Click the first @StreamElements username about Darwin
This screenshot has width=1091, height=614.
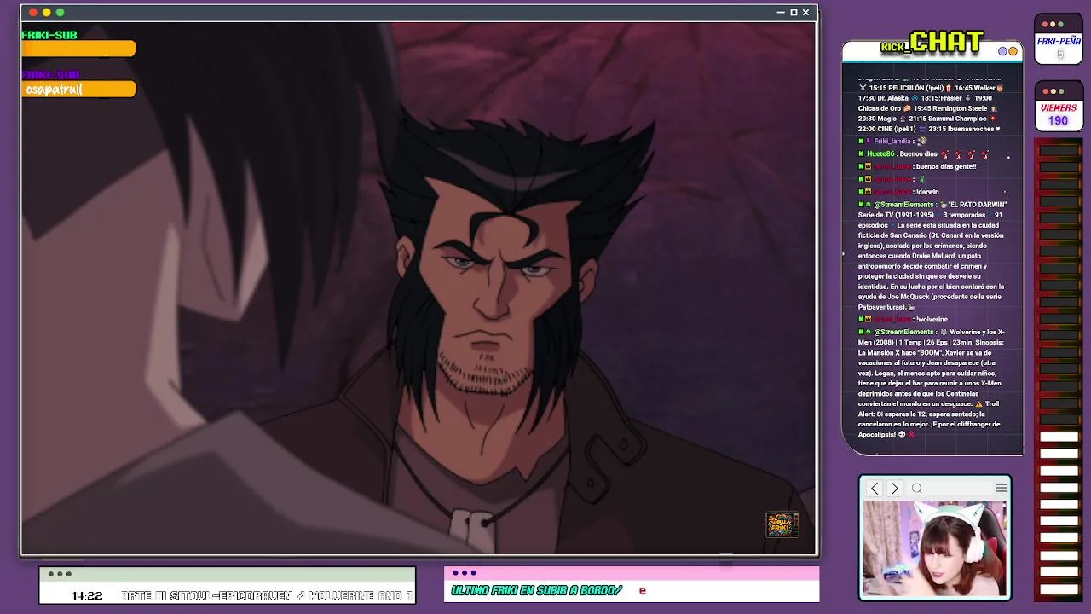[904, 205]
